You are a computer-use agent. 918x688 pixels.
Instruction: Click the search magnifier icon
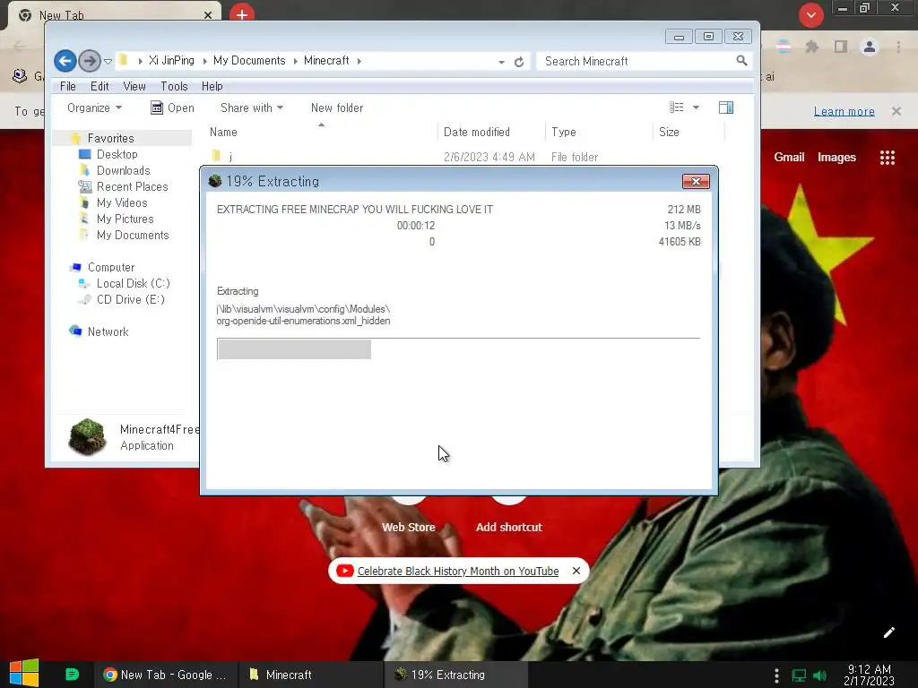click(741, 60)
